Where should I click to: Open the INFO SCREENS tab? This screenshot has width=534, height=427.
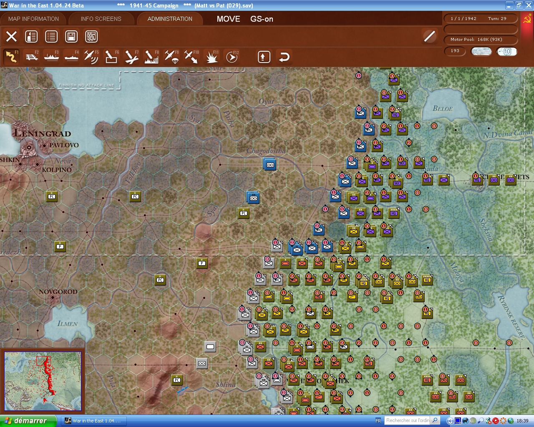pyautogui.click(x=101, y=19)
